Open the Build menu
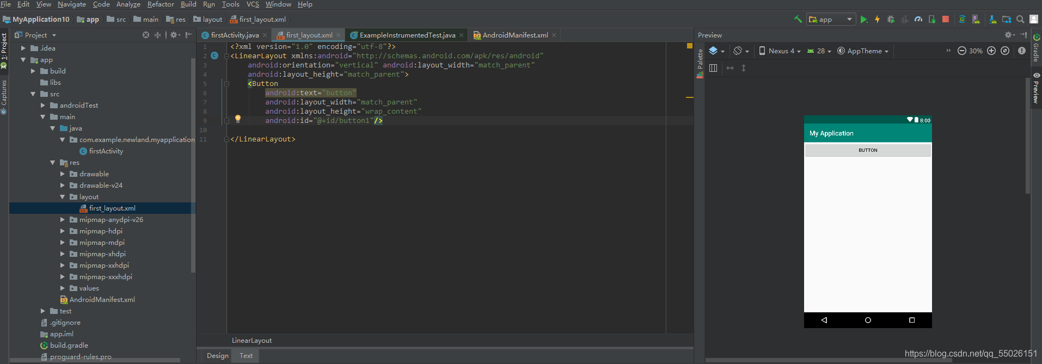Image resolution: width=1042 pixels, height=364 pixels. point(188,4)
